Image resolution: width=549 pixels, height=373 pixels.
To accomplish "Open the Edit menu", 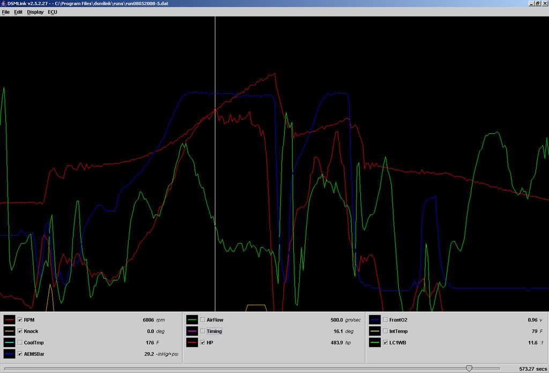I will point(18,12).
